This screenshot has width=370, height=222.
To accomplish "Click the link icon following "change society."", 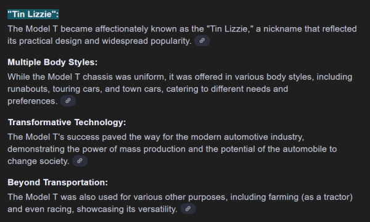I will coord(80,161).
